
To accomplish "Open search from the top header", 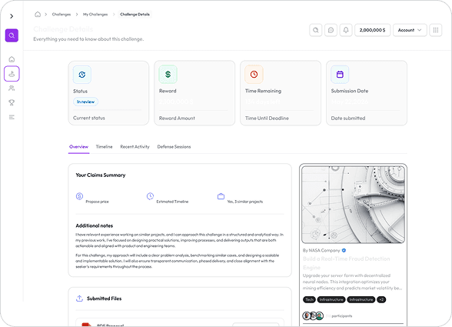I will [316, 30].
